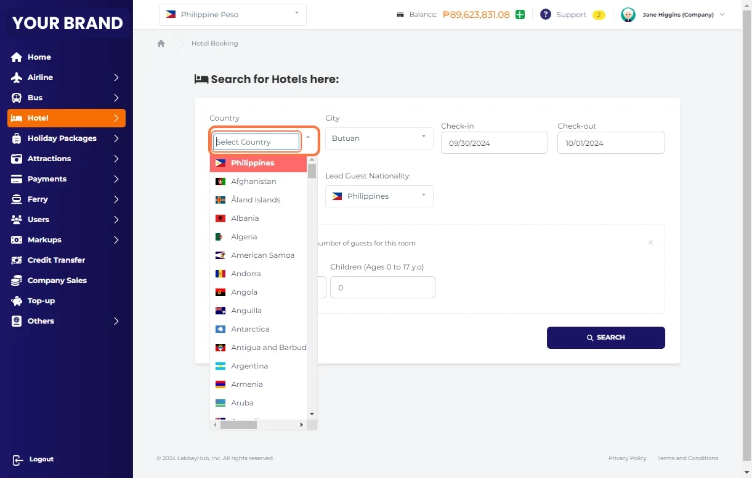Open the Philippine Peso currency dropdown

click(x=232, y=15)
